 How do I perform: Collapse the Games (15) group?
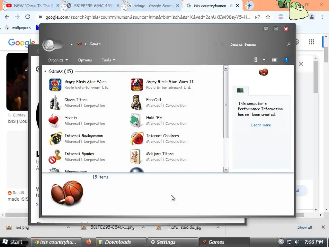pos(45,71)
